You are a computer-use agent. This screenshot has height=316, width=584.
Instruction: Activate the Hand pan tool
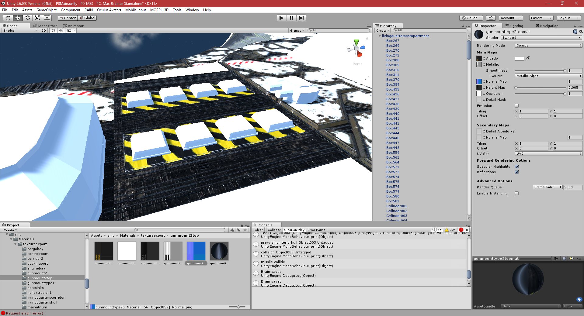[x=8, y=18]
